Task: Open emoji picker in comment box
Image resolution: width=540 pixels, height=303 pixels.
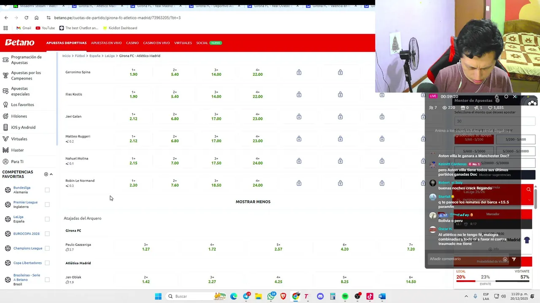Action: click(x=505, y=259)
